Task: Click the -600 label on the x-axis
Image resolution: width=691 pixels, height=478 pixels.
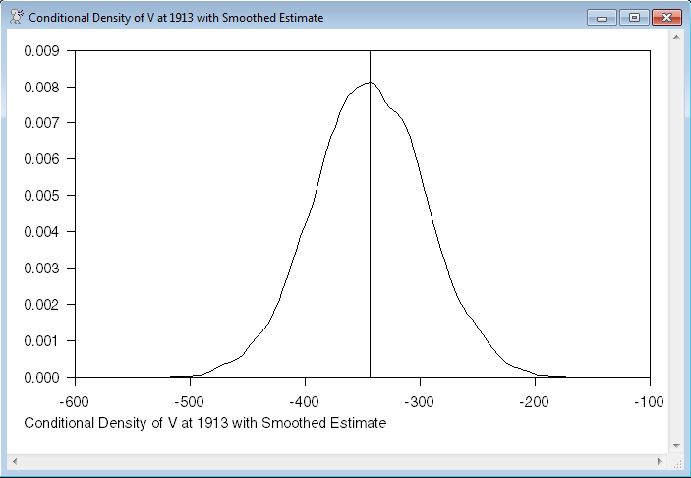Action: [76, 403]
